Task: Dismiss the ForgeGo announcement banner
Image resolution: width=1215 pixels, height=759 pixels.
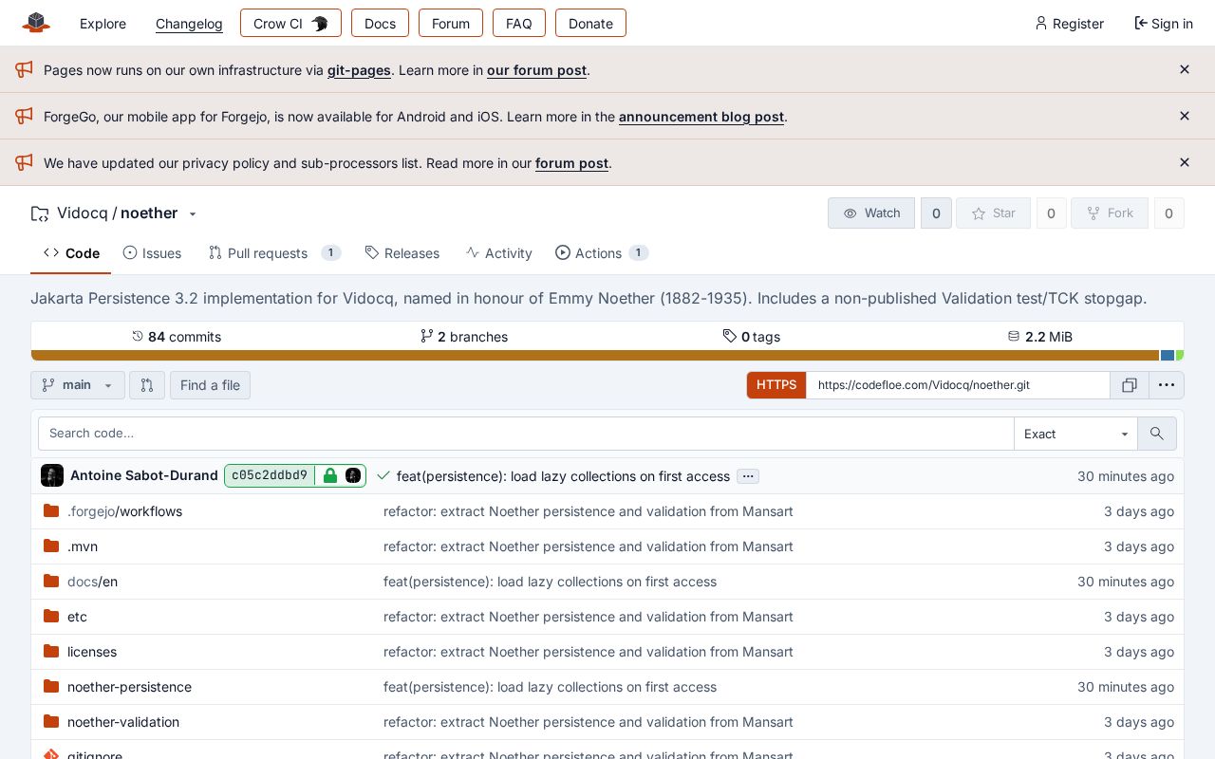Action: click(x=1185, y=116)
